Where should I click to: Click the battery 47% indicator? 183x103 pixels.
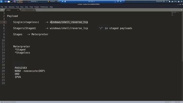click(x=174, y=1)
